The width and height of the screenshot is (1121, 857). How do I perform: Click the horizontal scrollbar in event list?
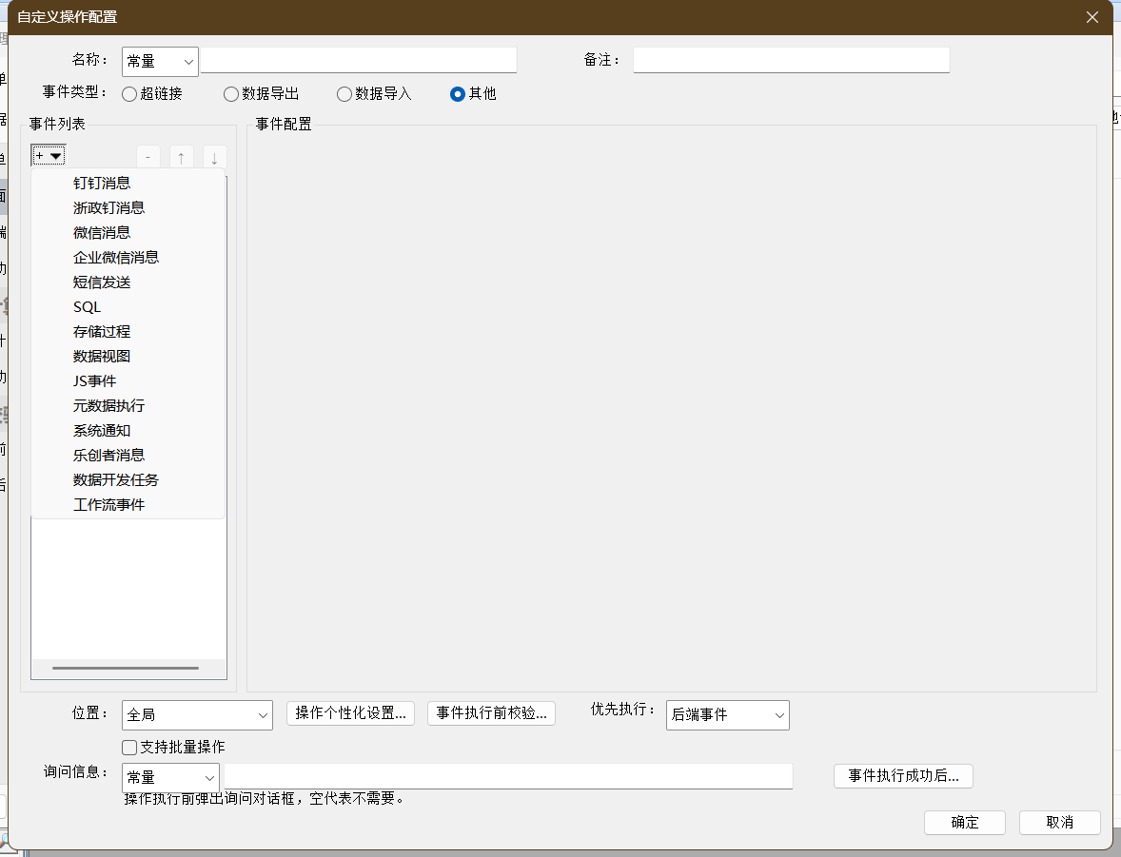click(x=126, y=668)
